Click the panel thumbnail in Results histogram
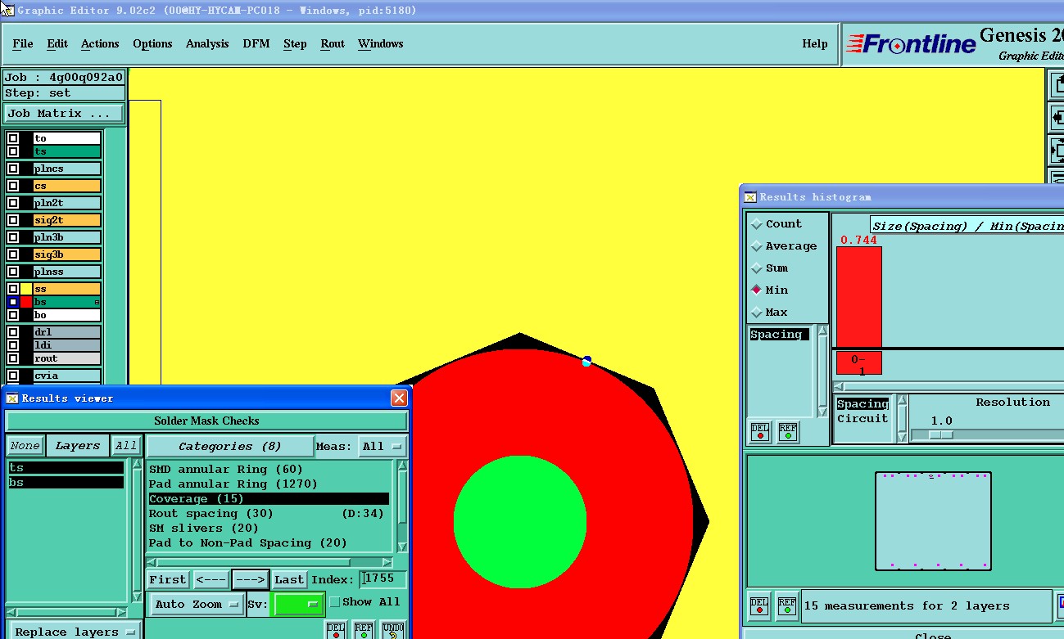Viewport: 1064px width, 639px height. tap(933, 521)
